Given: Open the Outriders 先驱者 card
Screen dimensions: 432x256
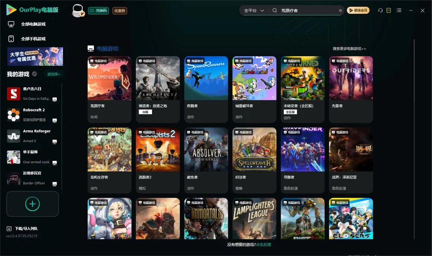Looking at the screenshot, I should click(351, 90).
